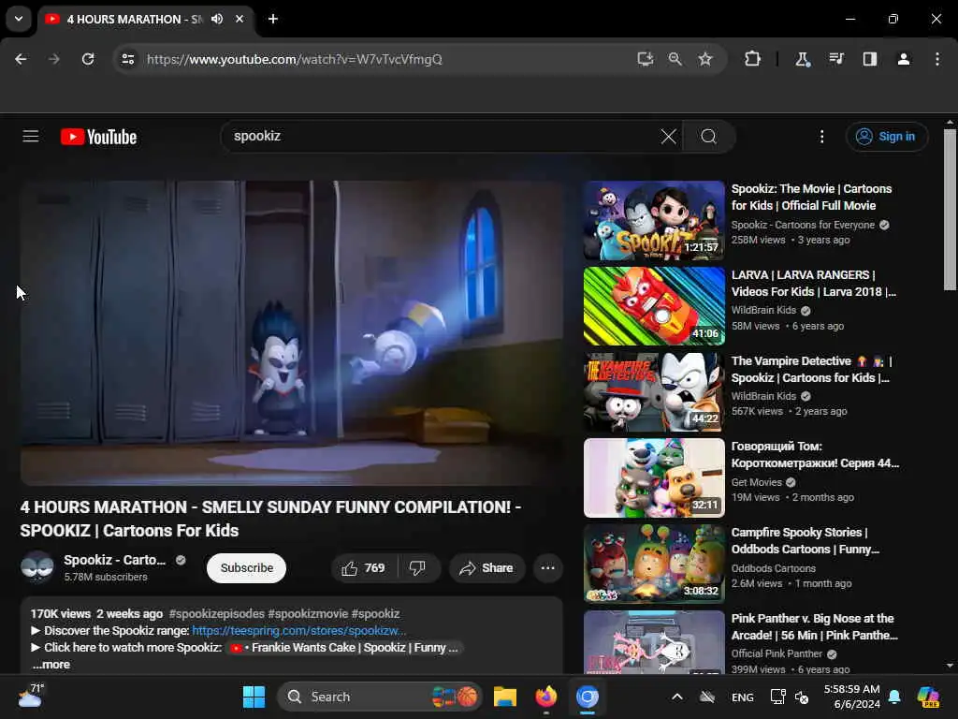Sign in to YouTube
958x719 pixels.
coord(887,137)
